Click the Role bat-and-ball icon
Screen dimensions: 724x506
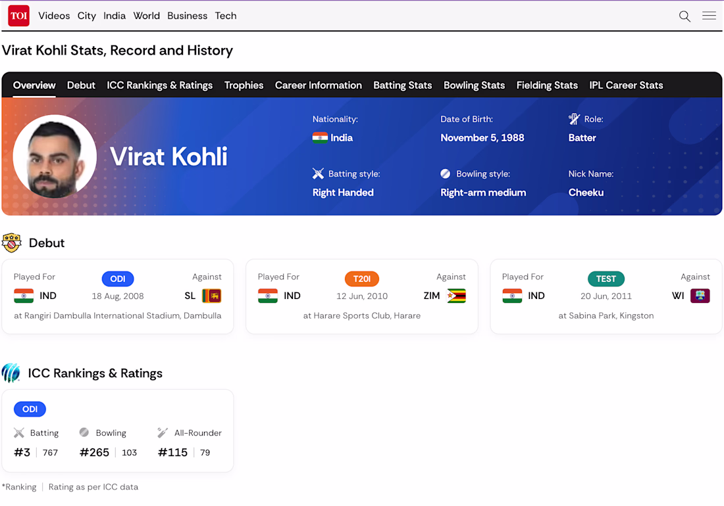574,119
